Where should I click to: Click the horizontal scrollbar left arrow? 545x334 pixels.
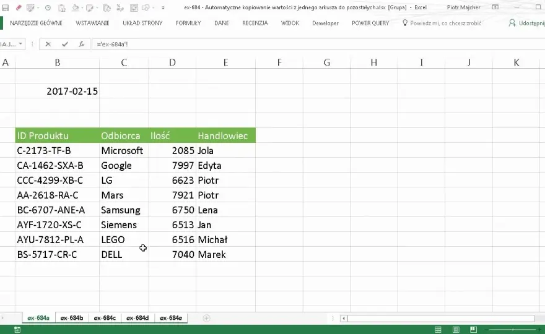click(343, 318)
